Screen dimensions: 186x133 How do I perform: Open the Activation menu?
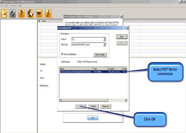coord(13,6)
